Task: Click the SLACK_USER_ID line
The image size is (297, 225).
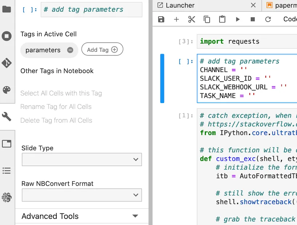Action: (x=235, y=78)
